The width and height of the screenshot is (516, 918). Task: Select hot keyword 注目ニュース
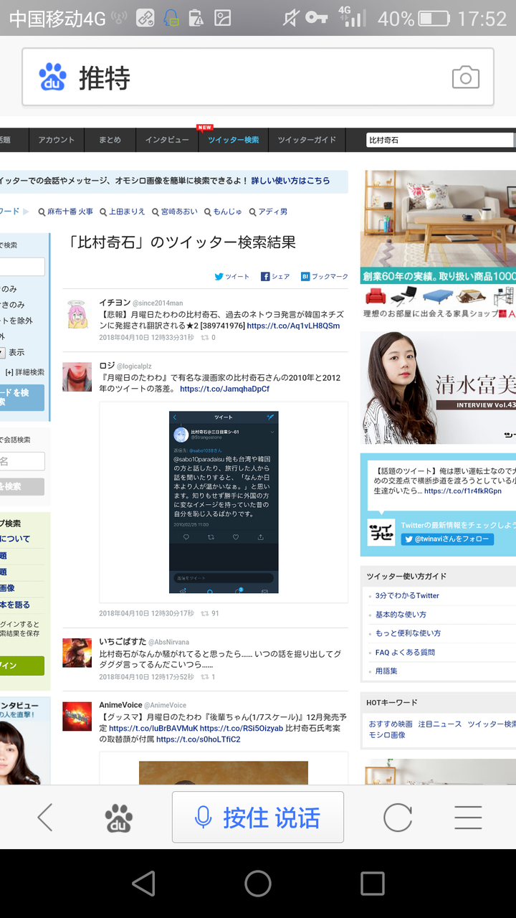[440, 724]
